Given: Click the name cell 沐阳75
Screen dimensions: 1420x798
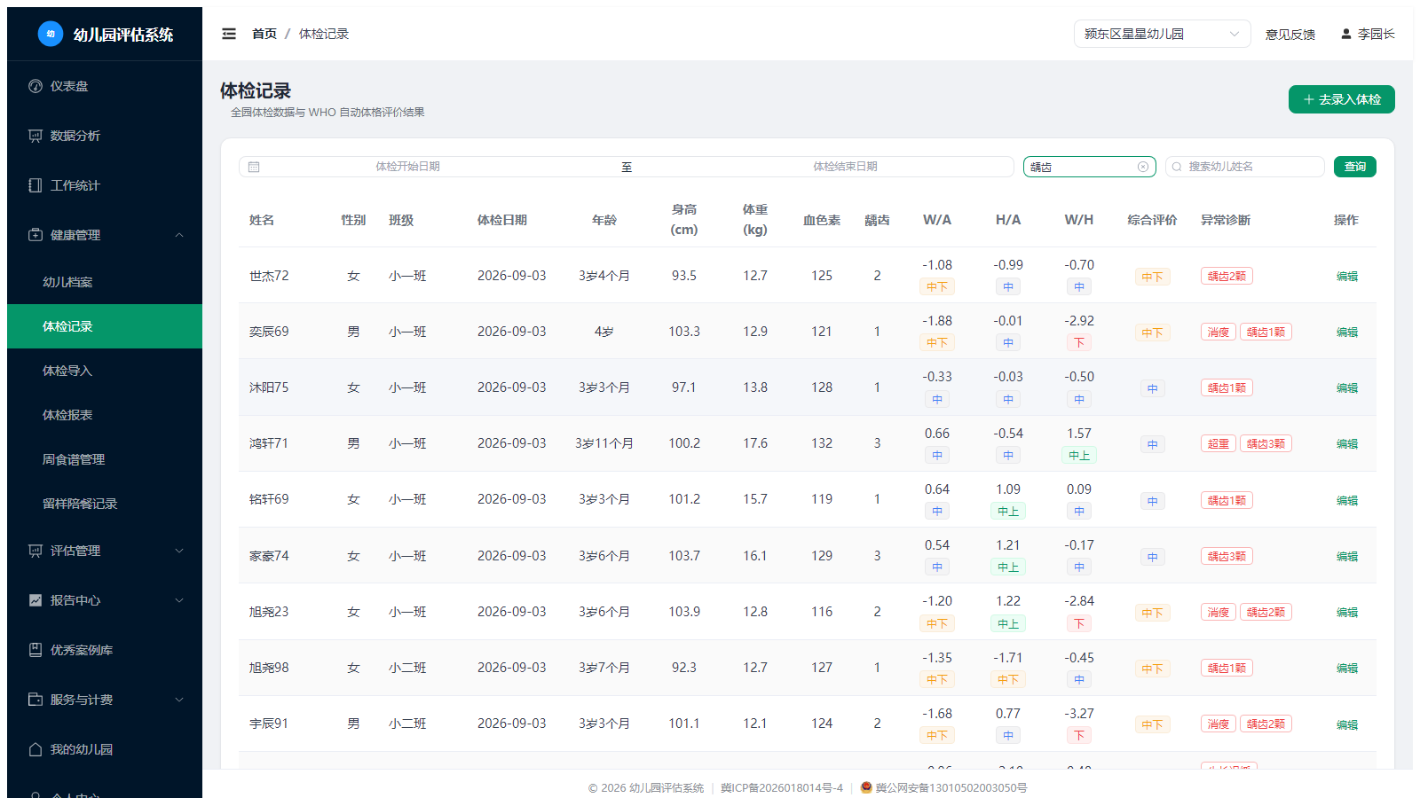Looking at the screenshot, I should point(269,387).
